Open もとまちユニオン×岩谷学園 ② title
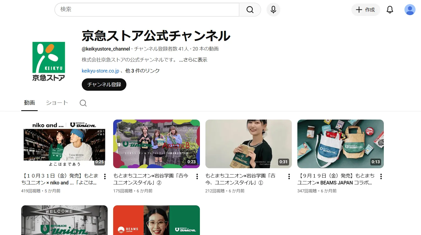Image resolution: width=421 pixels, height=235 pixels. pos(151,179)
